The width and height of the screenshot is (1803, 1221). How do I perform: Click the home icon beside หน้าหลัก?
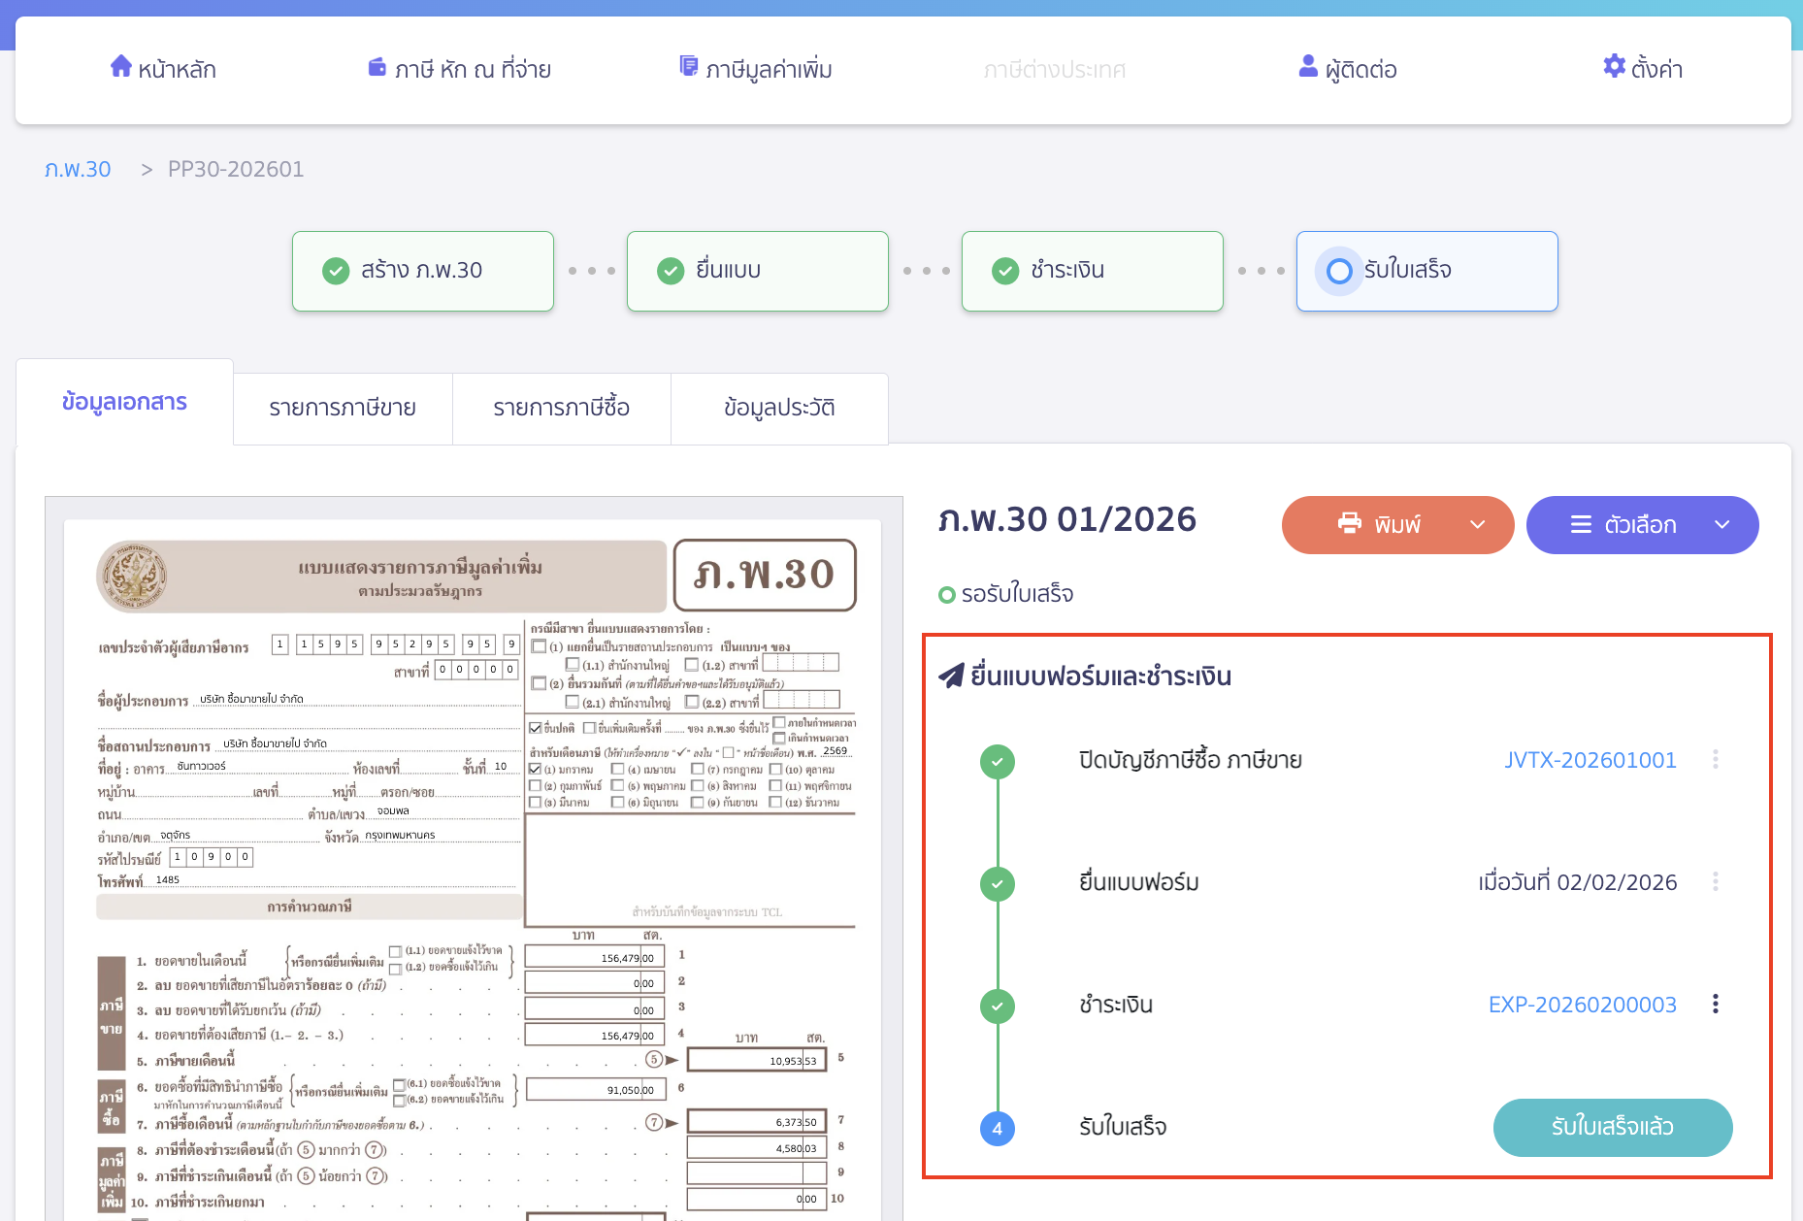click(x=120, y=67)
